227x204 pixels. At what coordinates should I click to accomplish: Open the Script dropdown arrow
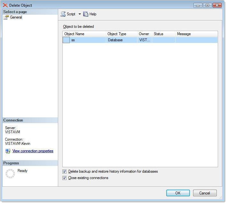click(80, 14)
